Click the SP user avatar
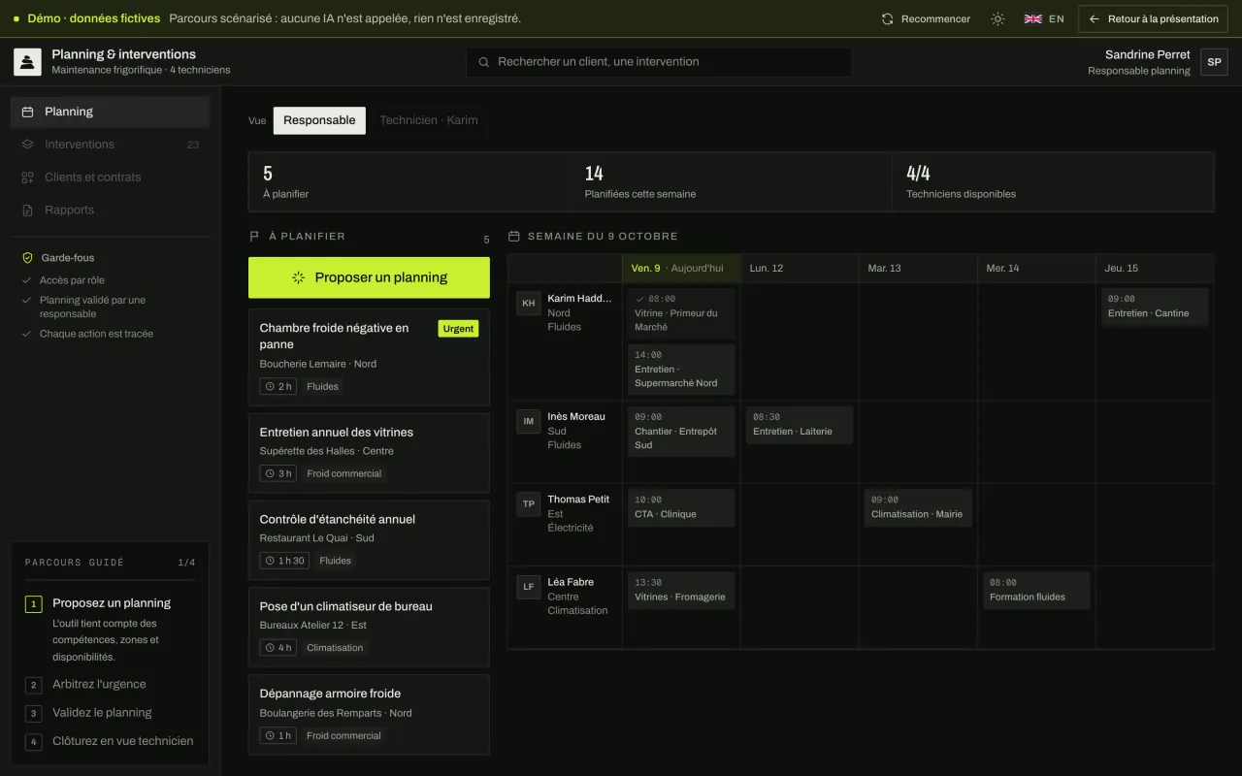This screenshot has width=1242, height=776. [x=1214, y=62]
